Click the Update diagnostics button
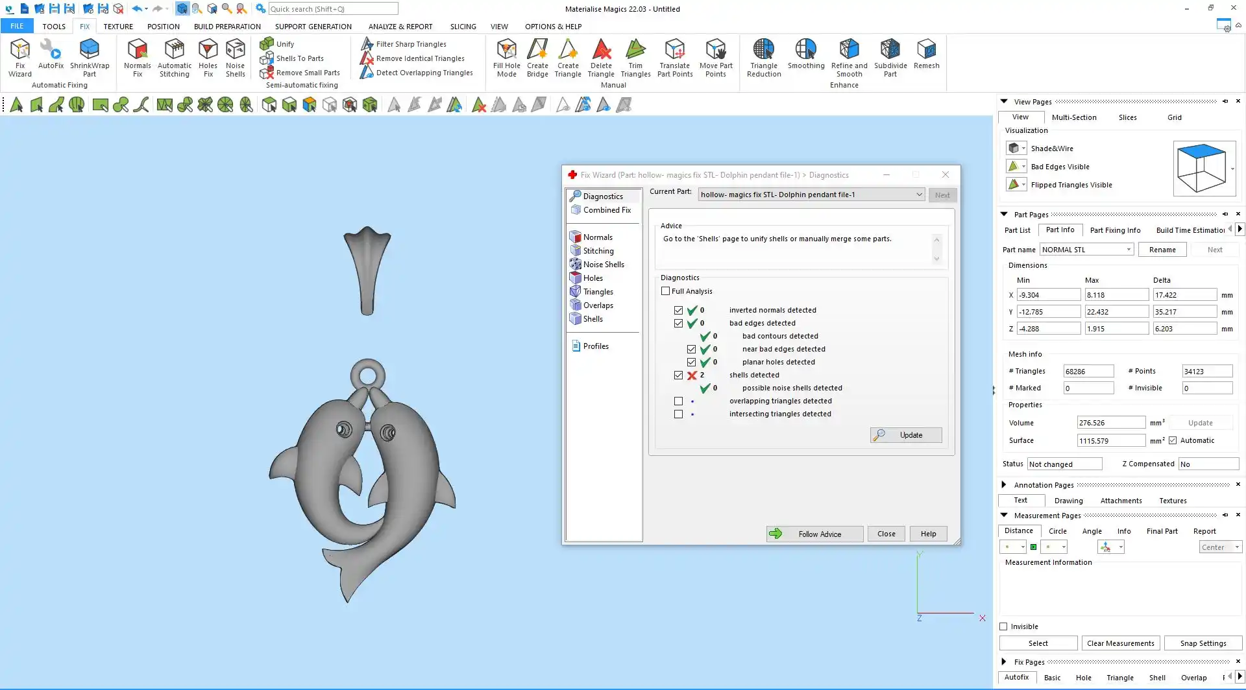The image size is (1246, 690). (906, 435)
